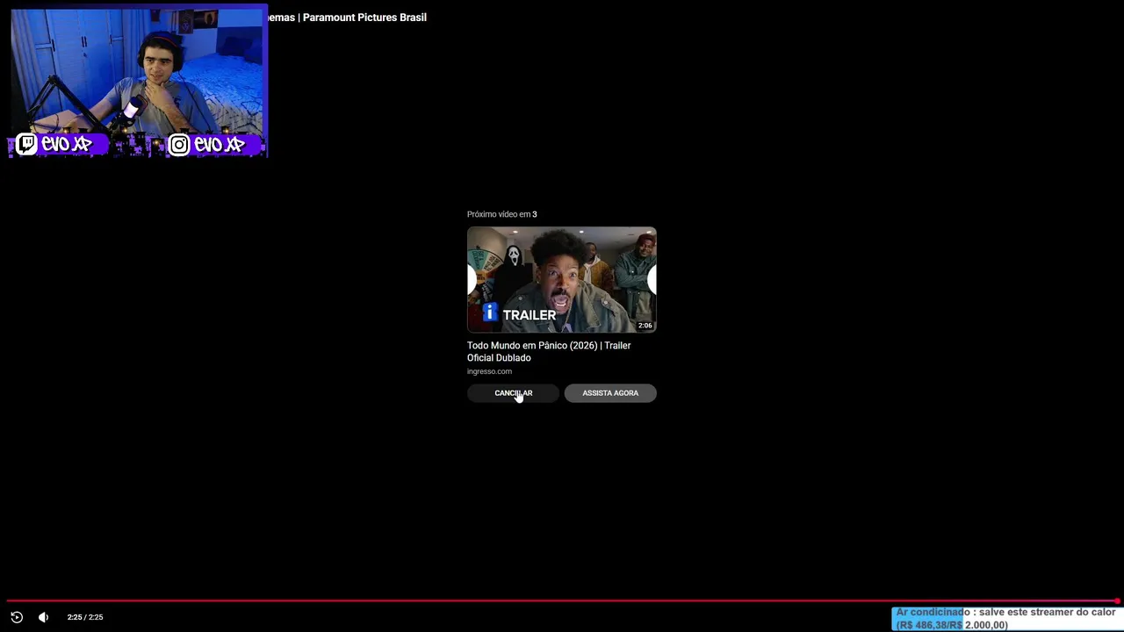Click the ASSISTA AGORA button
The height and width of the screenshot is (632, 1124).
[x=610, y=393]
